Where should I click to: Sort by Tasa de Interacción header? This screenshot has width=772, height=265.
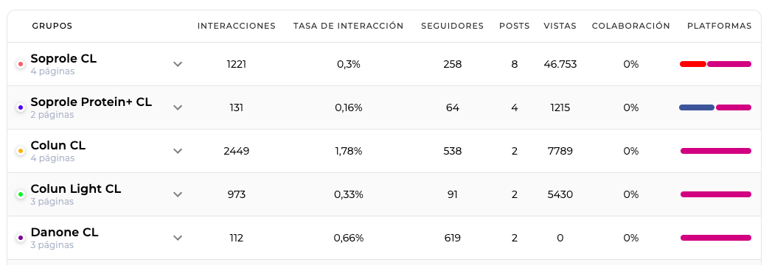[x=349, y=26]
